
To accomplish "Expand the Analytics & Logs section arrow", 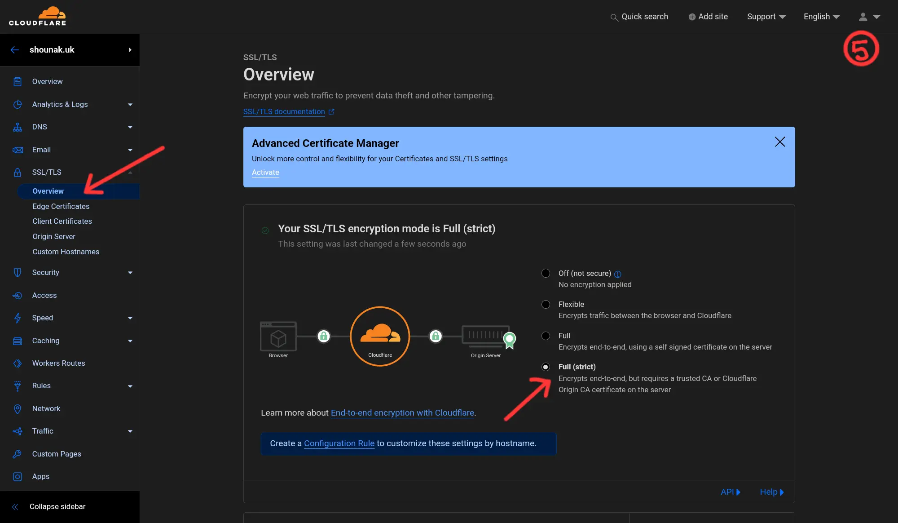I will [x=130, y=105].
